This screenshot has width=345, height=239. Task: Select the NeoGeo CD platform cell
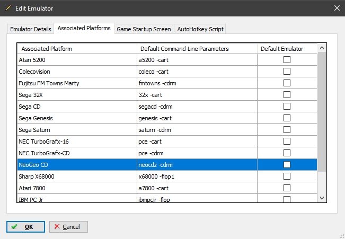pos(77,165)
